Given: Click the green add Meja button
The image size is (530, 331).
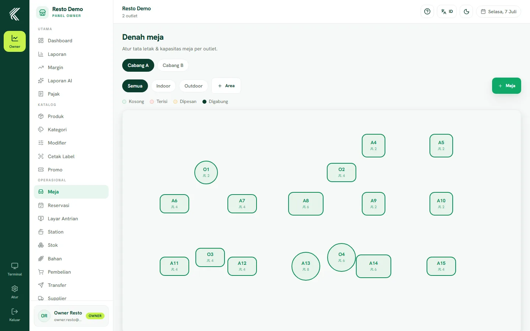Looking at the screenshot, I should point(506,86).
